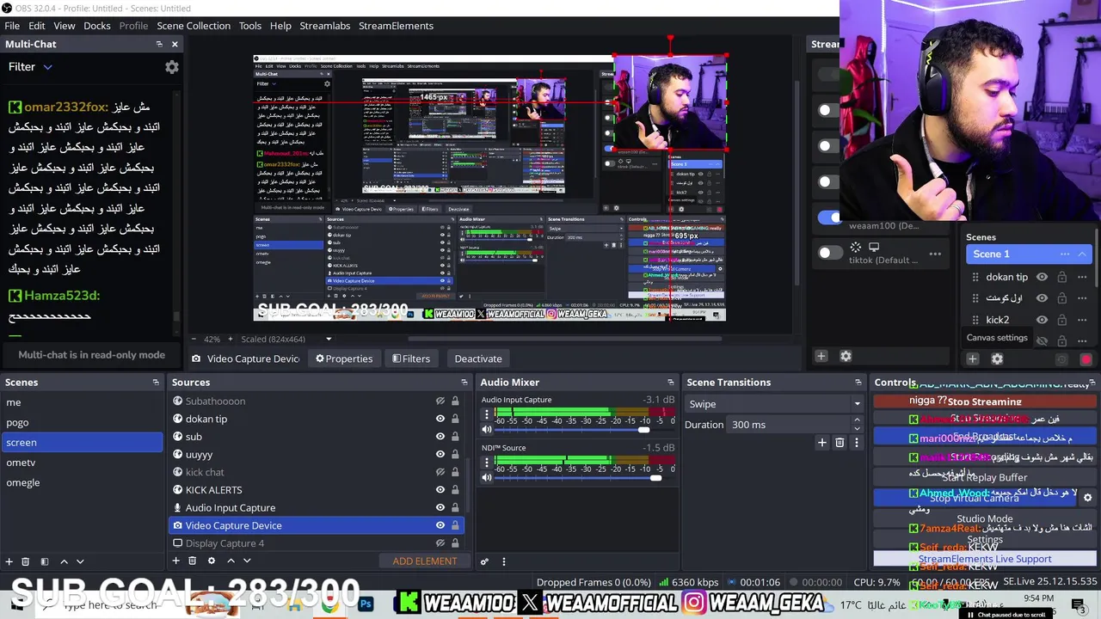1101x619 pixels.
Task: Open the Swipe transition dropdown
Action: click(773, 404)
